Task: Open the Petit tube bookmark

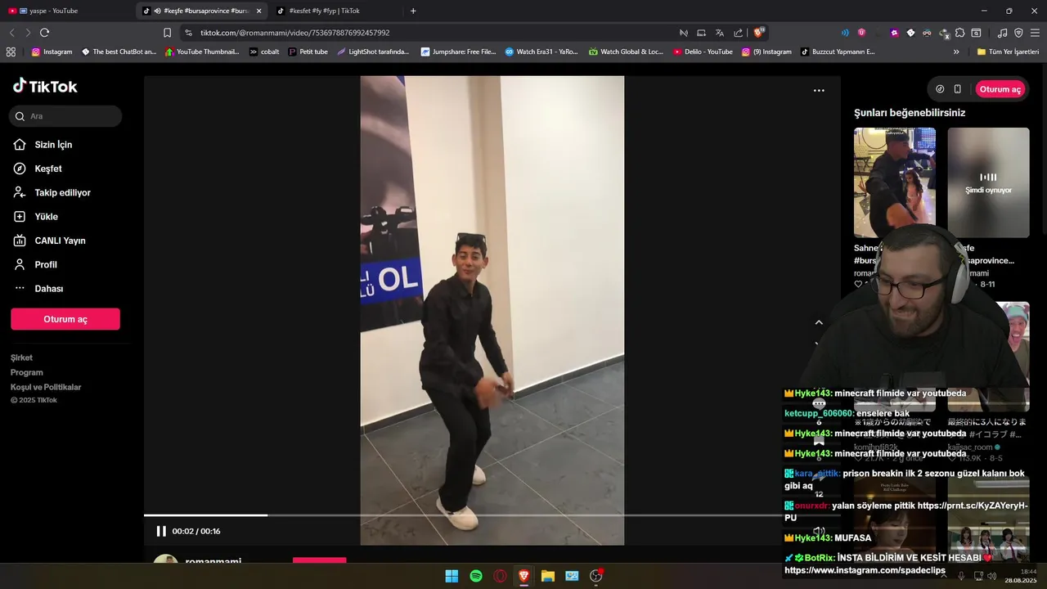Action: tap(308, 52)
